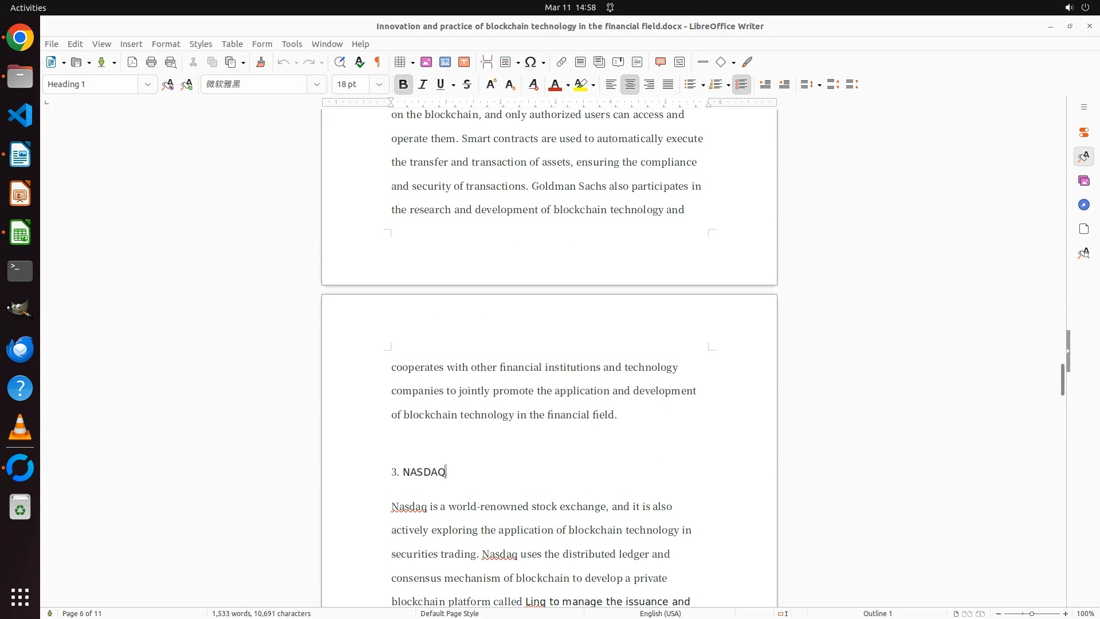Insert a table from toolbar

click(x=400, y=62)
